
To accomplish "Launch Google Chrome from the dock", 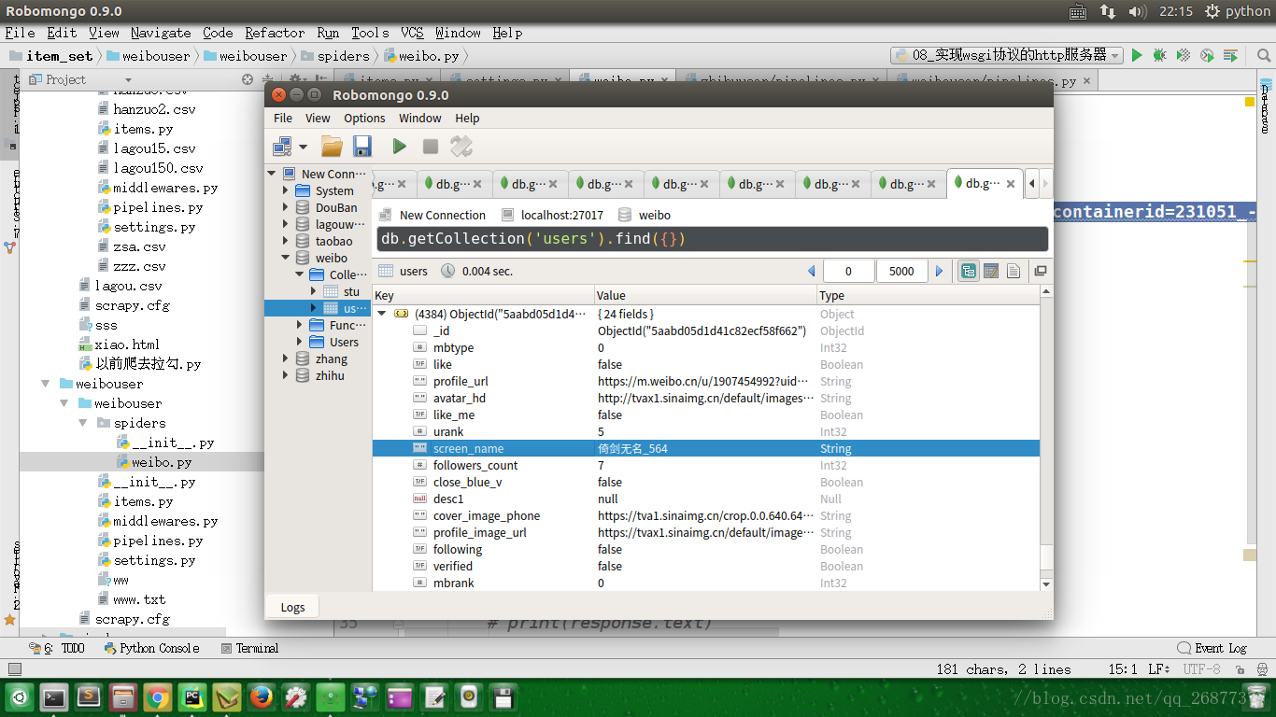I will click(x=158, y=696).
